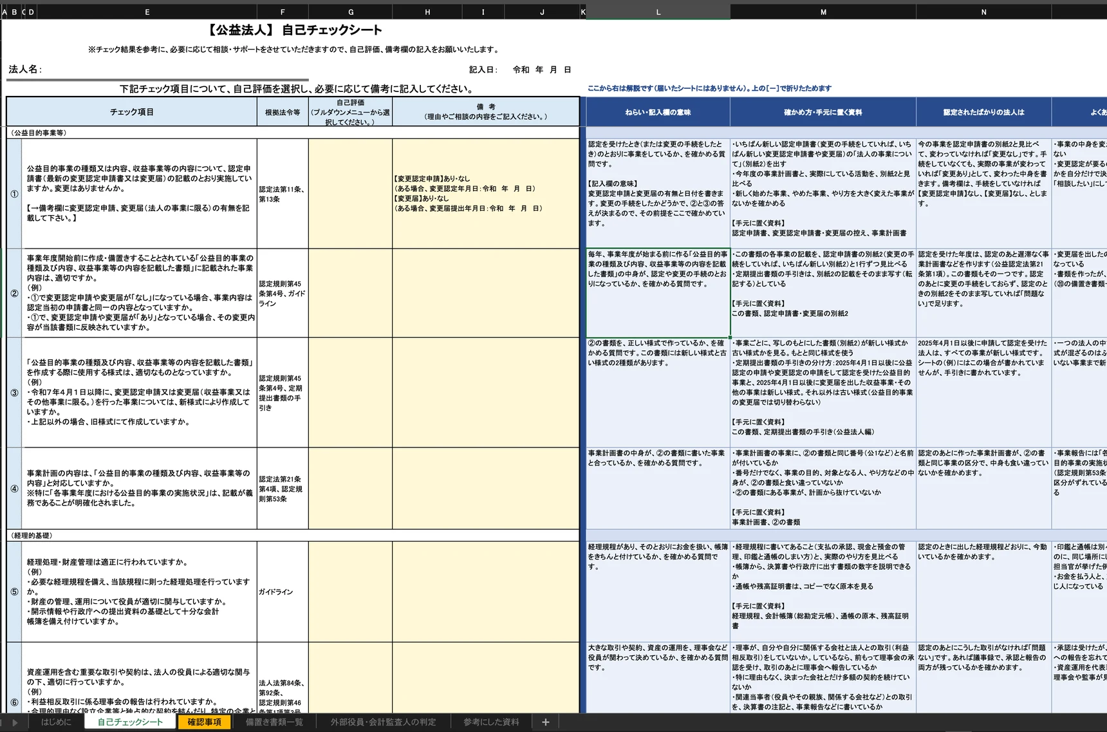Screen dimensions: 1107x732
Task: Click the ガイドライン cell for item ⑤
Action: click(x=283, y=592)
